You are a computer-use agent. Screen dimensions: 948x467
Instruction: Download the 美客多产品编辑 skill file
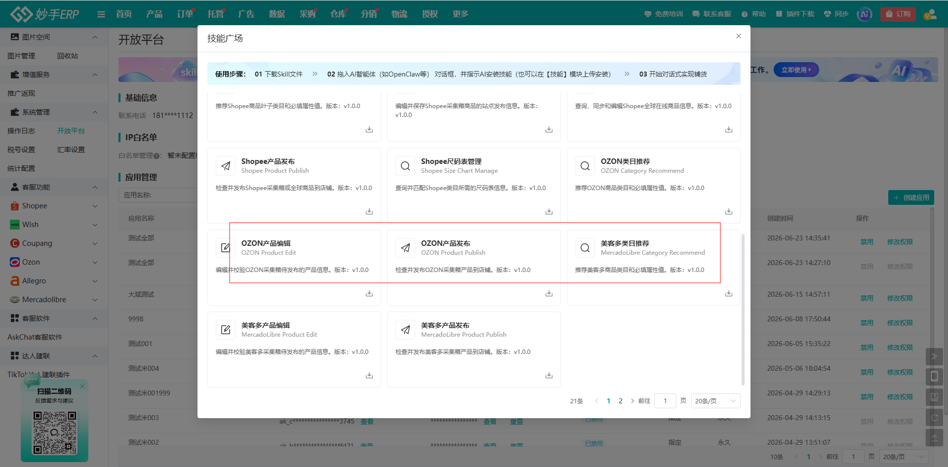369,375
